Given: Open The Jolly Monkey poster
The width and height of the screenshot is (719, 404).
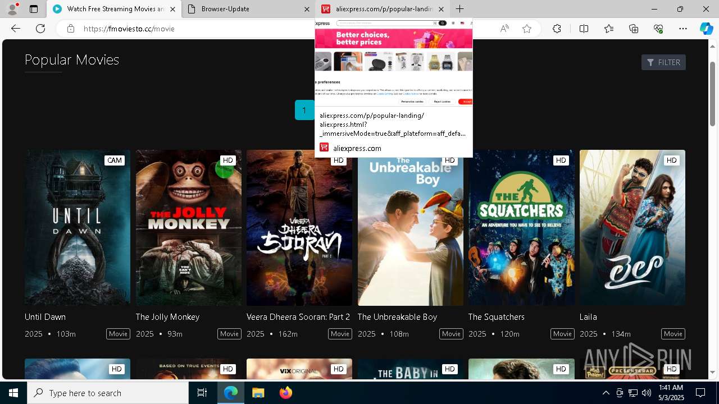Looking at the screenshot, I should point(189,227).
